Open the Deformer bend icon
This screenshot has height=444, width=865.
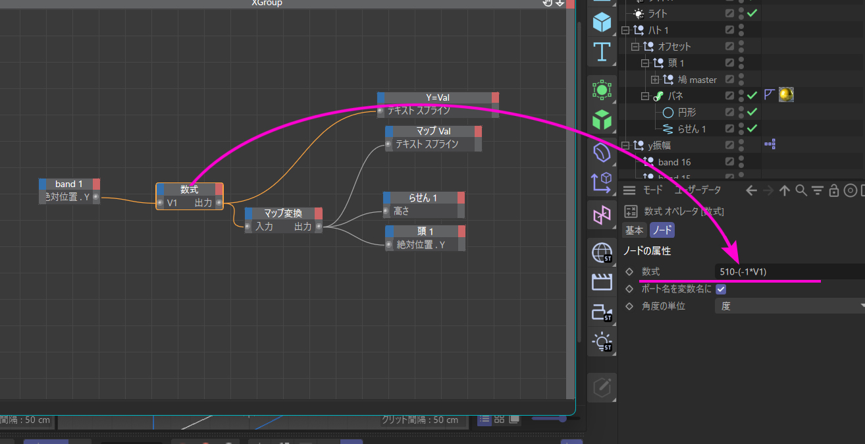pos(602,152)
